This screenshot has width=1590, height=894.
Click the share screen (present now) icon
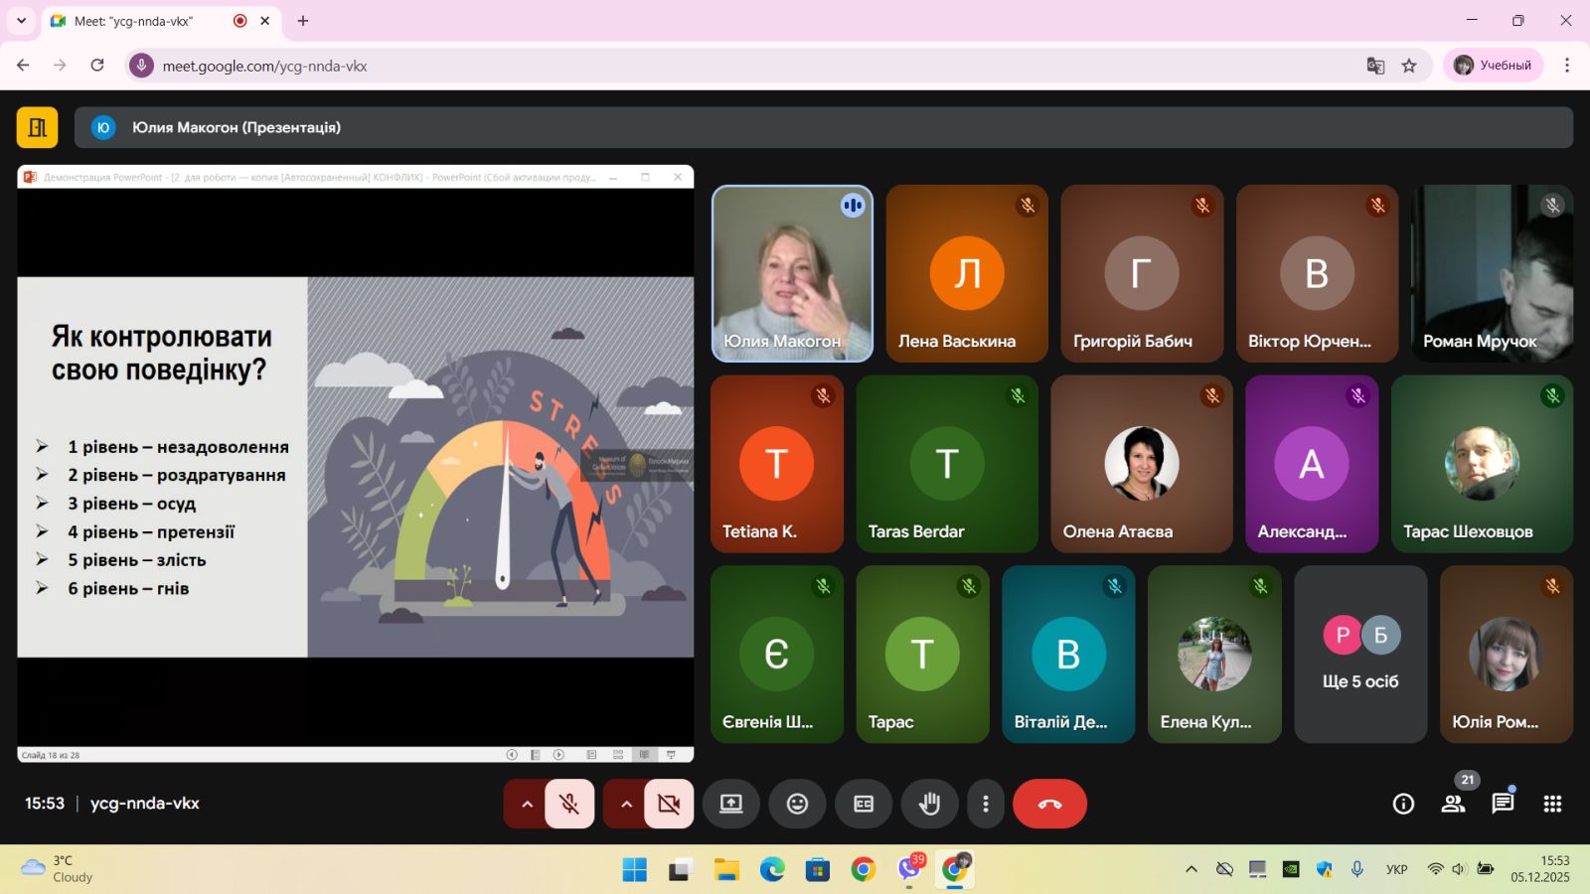tap(731, 804)
